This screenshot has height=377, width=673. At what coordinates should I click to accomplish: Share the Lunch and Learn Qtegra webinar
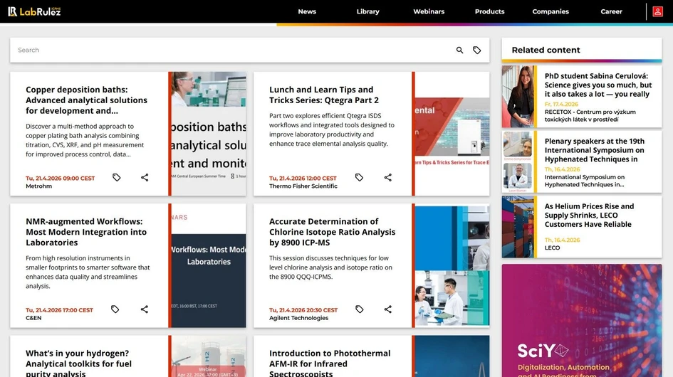(x=388, y=178)
